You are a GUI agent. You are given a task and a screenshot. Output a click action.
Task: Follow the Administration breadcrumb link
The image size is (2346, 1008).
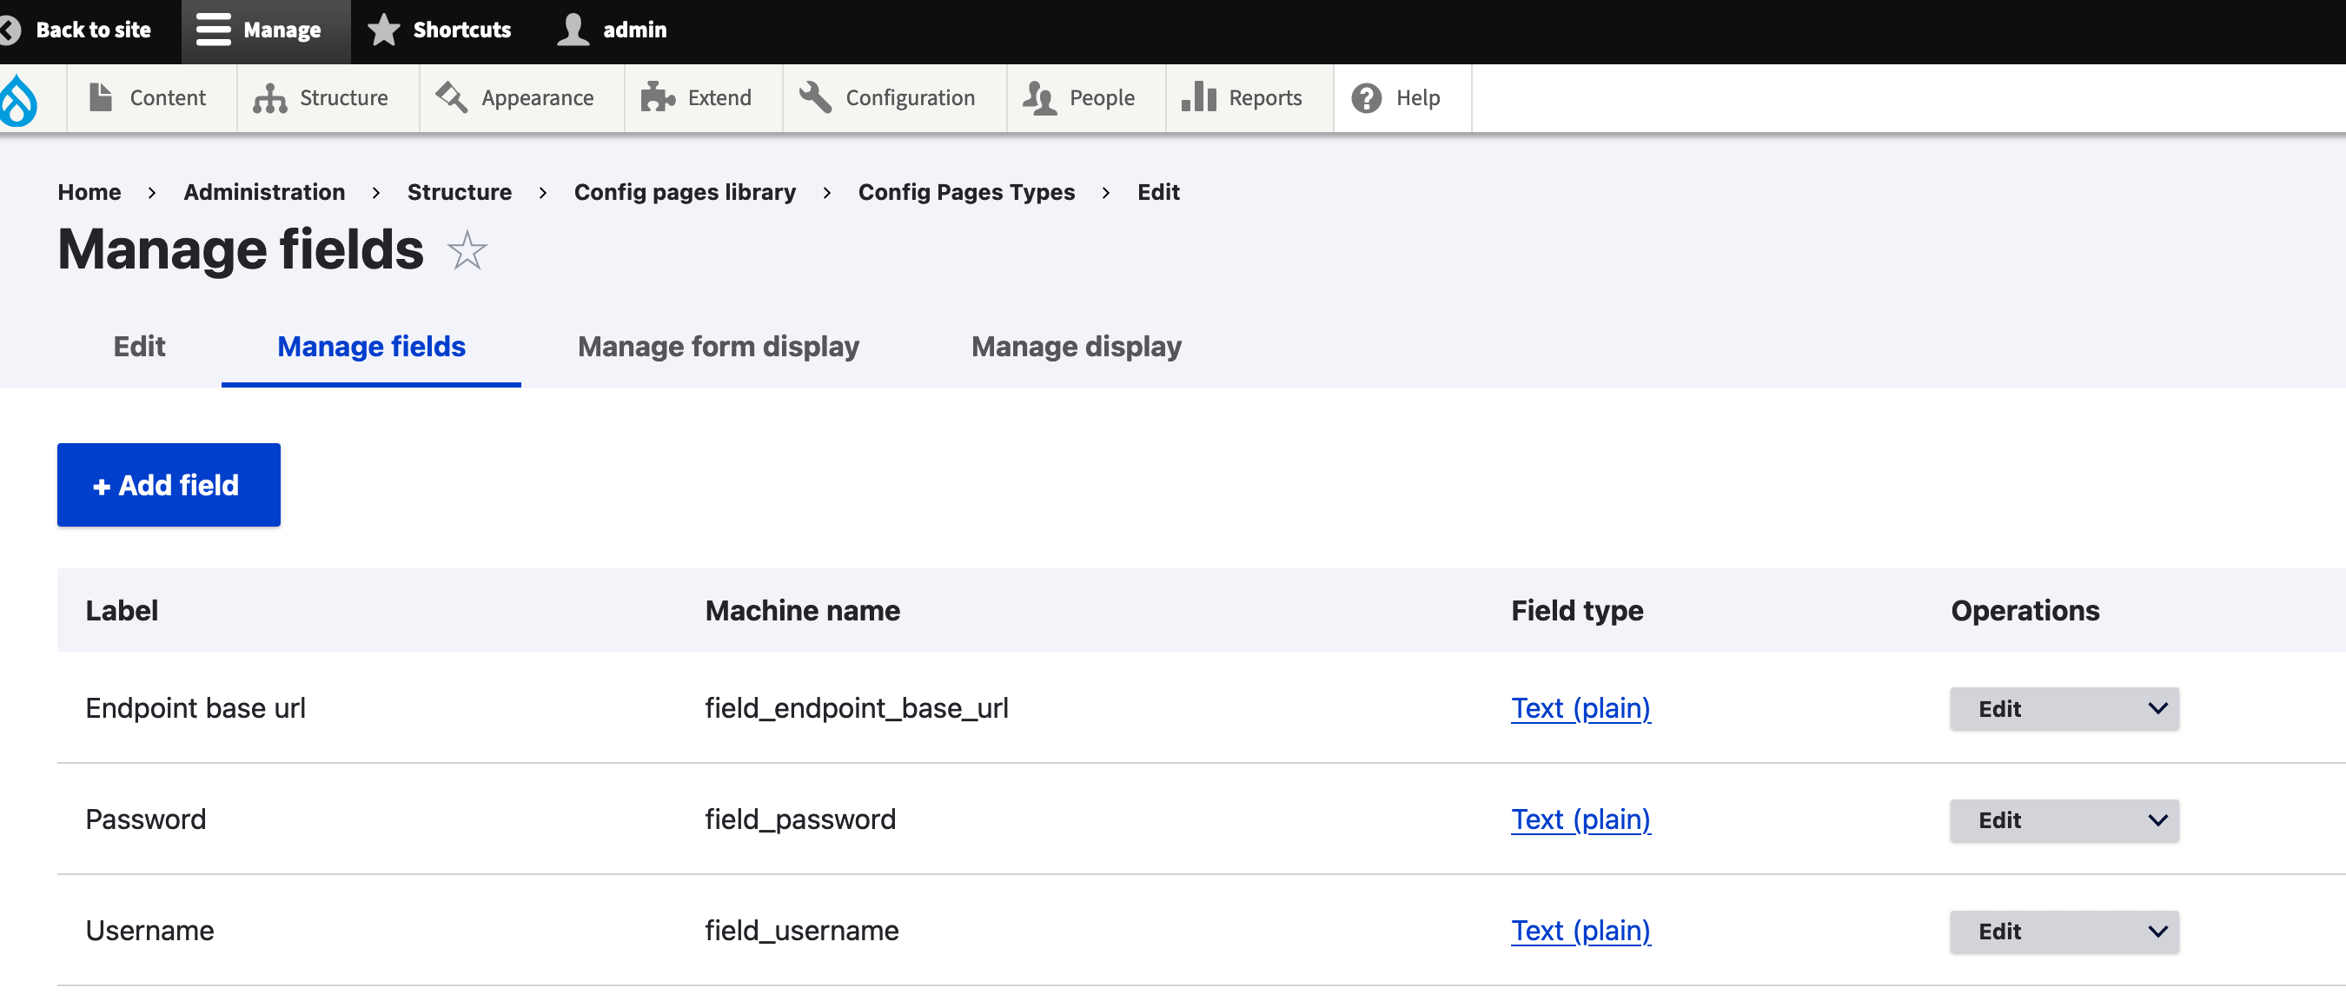click(x=264, y=192)
